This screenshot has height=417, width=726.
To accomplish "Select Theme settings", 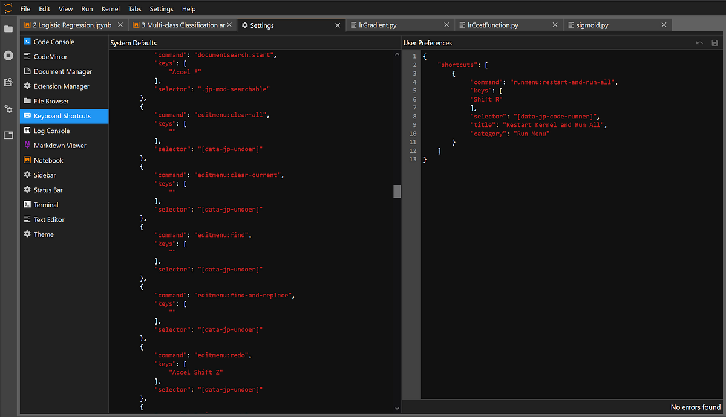I will tap(64, 234).
